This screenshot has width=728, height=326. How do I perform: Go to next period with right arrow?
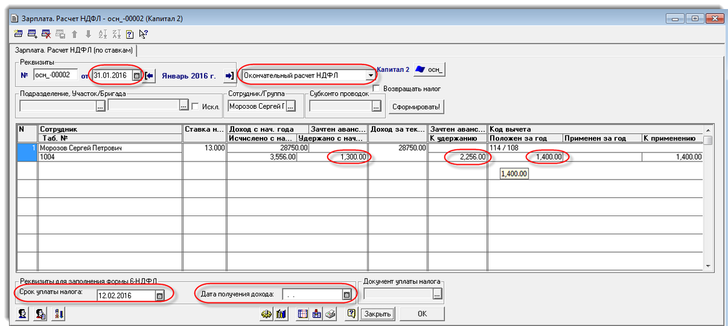point(229,75)
